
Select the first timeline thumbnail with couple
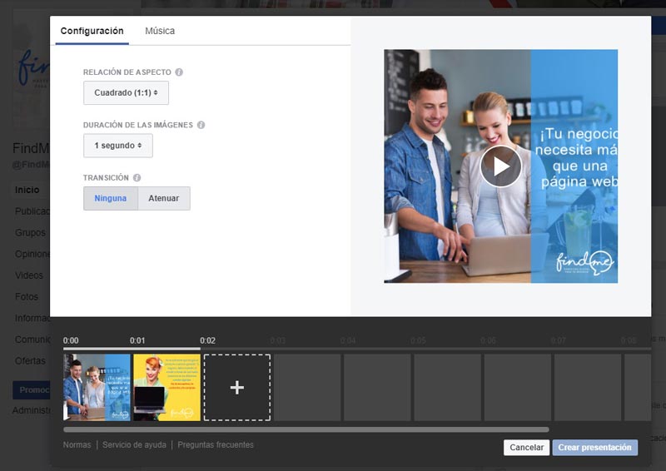(x=97, y=387)
